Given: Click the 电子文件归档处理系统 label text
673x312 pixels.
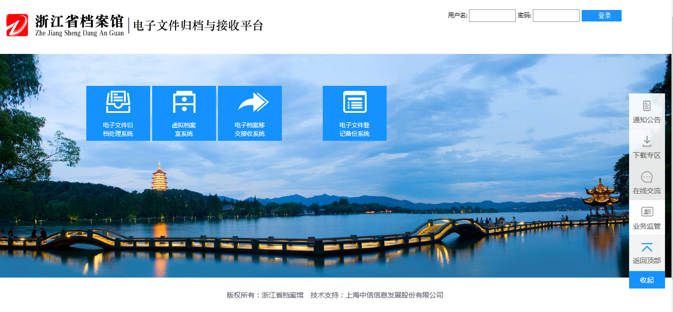Looking at the screenshot, I should 118,130.
